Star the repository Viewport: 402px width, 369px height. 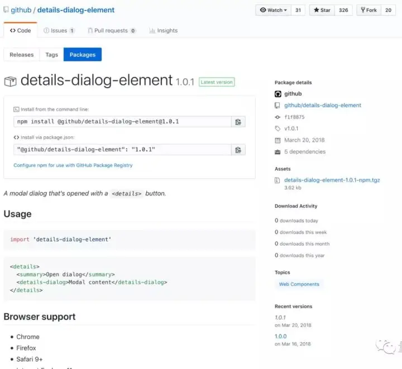tap(322, 10)
